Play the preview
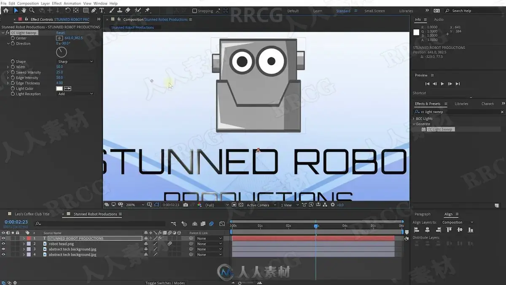 442,84
